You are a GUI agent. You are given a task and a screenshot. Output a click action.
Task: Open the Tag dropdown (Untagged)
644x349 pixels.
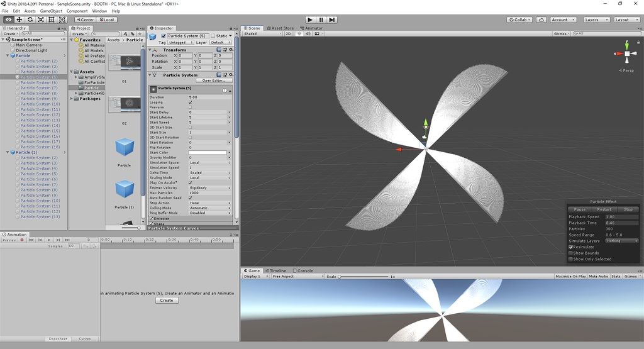[x=180, y=43]
